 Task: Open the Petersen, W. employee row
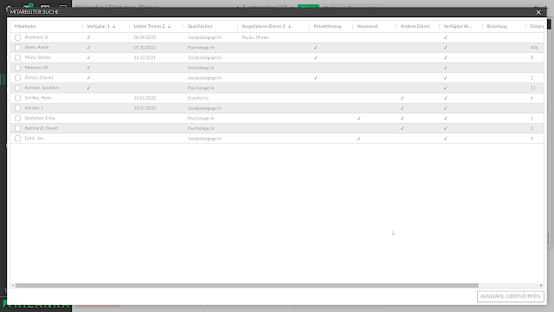coord(277,68)
